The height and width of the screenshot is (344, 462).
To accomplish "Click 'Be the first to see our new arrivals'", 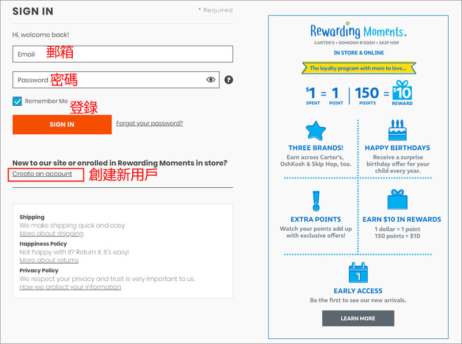I will click(x=358, y=300).
